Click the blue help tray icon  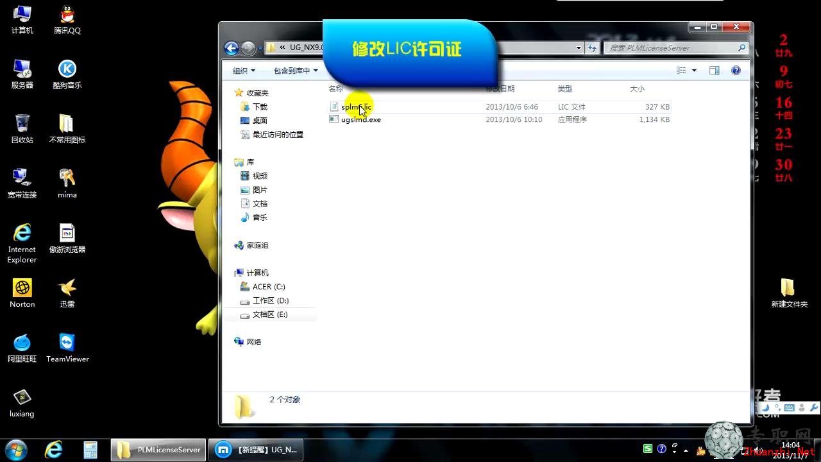click(x=662, y=449)
